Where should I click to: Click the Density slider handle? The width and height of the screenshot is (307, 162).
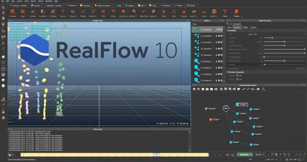point(284,42)
